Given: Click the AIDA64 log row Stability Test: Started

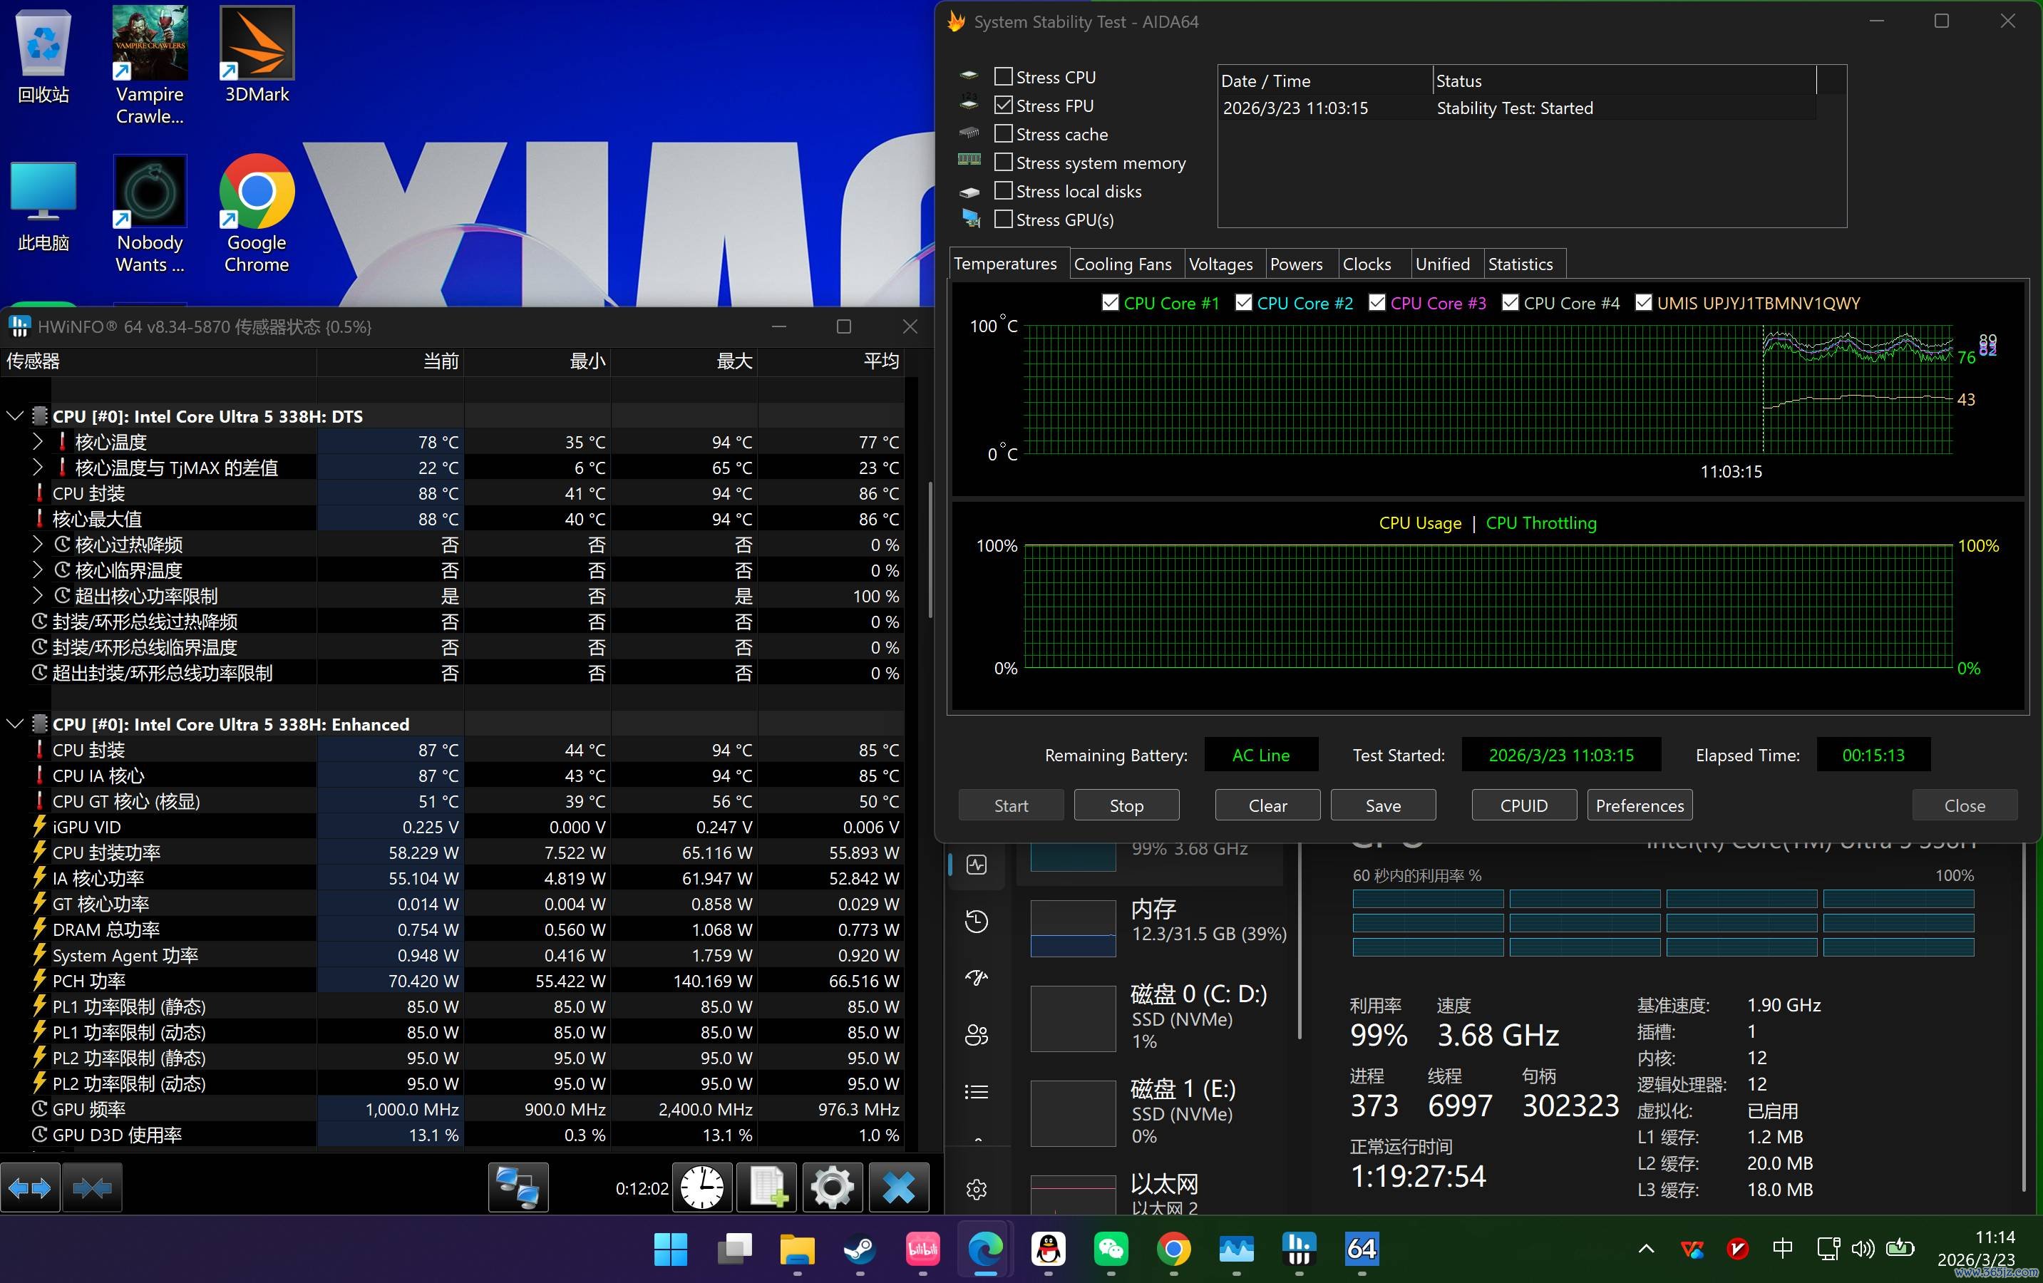Looking at the screenshot, I should tap(1517, 108).
